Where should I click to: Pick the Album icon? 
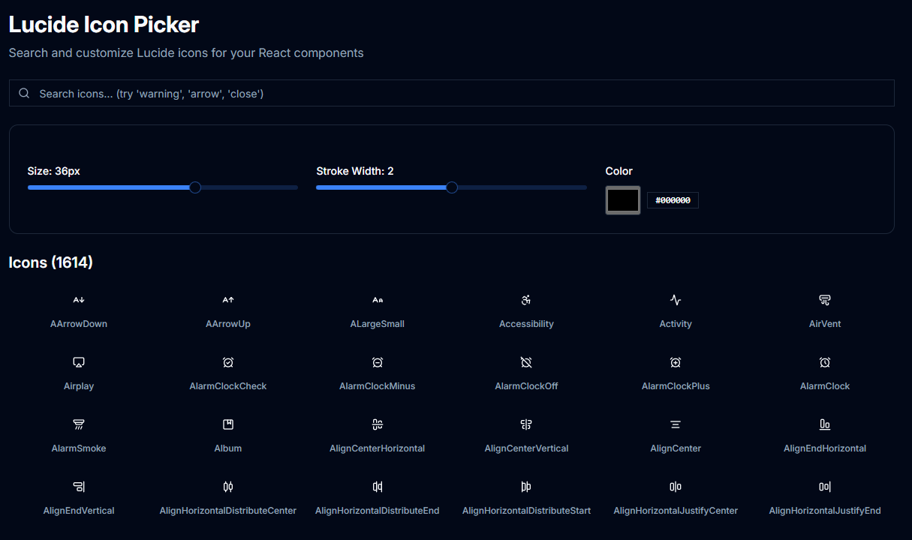coord(228,424)
